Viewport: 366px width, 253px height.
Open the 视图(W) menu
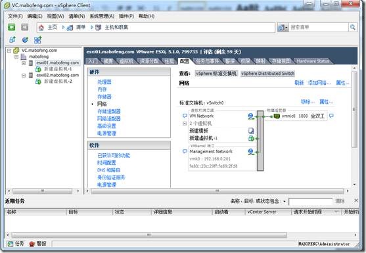55,16
